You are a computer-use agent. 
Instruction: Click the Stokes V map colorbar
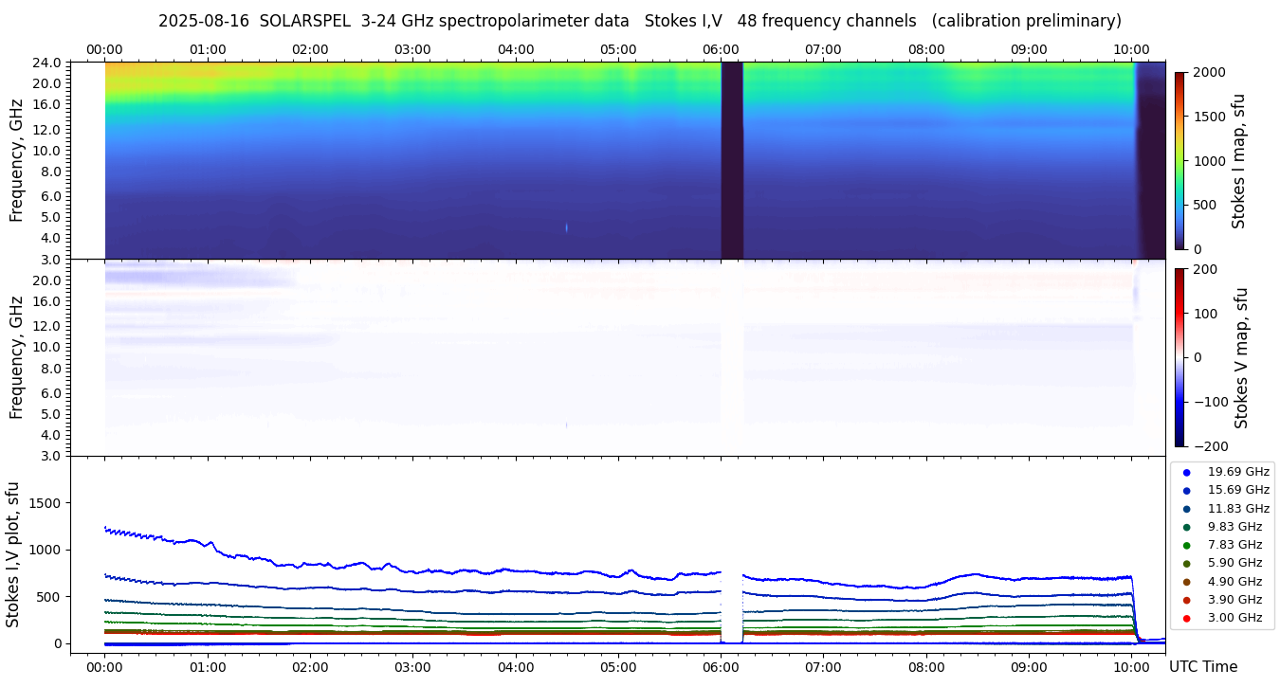[1179, 357]
